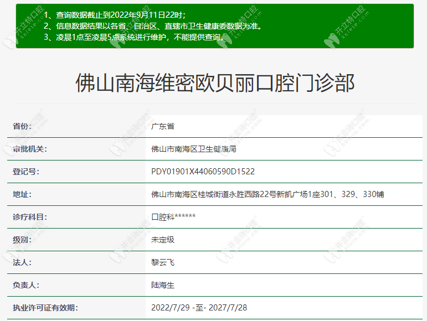The image size is (427, 321).
Task: Click the 省份 label
Action: pos(22,126)
